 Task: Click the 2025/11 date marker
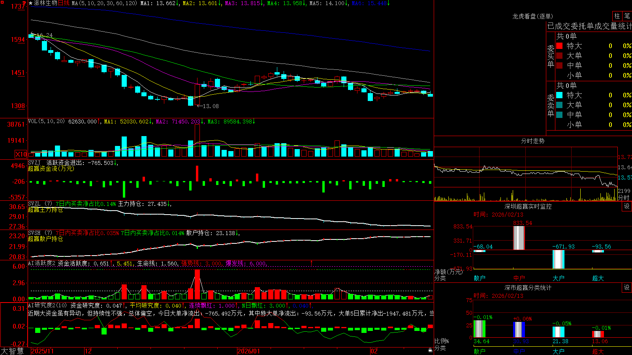(42, 351)
